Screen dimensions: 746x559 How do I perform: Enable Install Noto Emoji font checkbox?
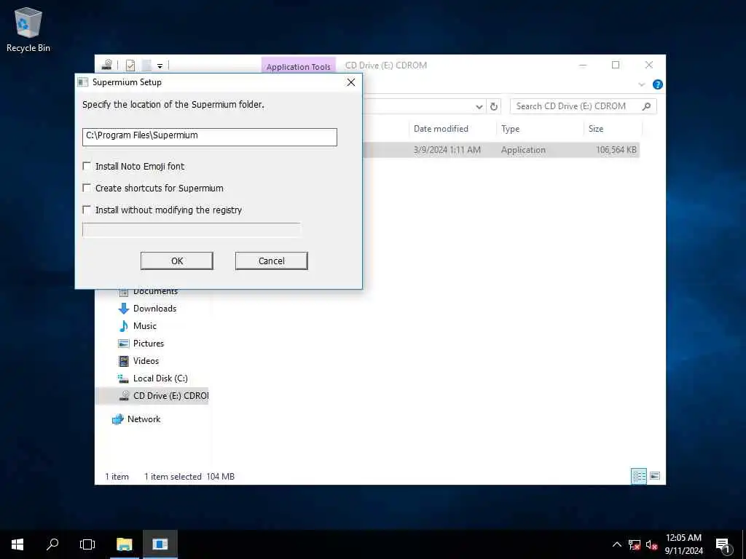[87, 166]
